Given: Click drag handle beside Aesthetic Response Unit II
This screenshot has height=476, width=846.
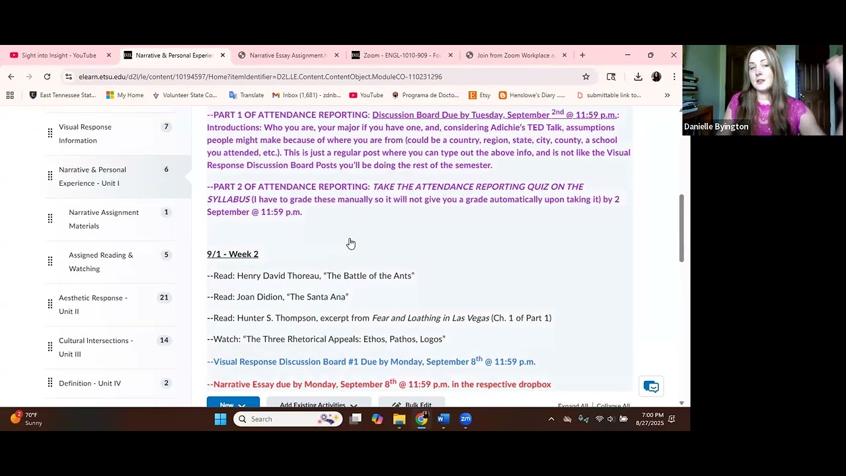Looking at the screenshot, I should pyautogui.click(x=50, y=304).
